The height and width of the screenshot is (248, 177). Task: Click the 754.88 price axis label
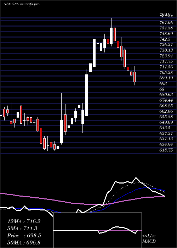(x=166, y=28)
